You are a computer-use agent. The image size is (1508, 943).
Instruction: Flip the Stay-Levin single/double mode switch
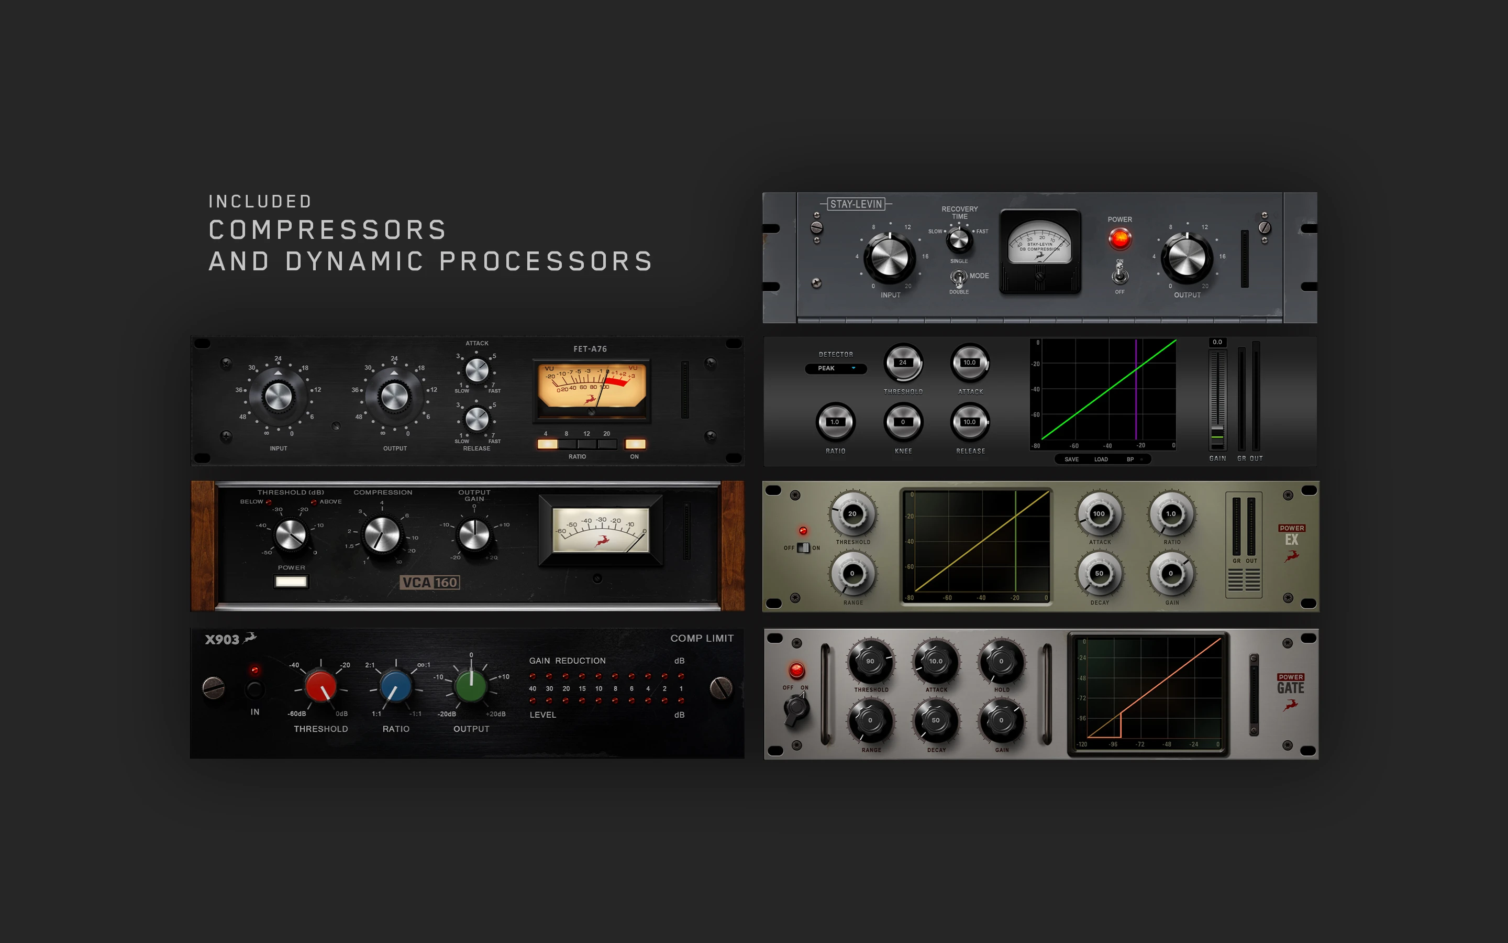(958, 277)
